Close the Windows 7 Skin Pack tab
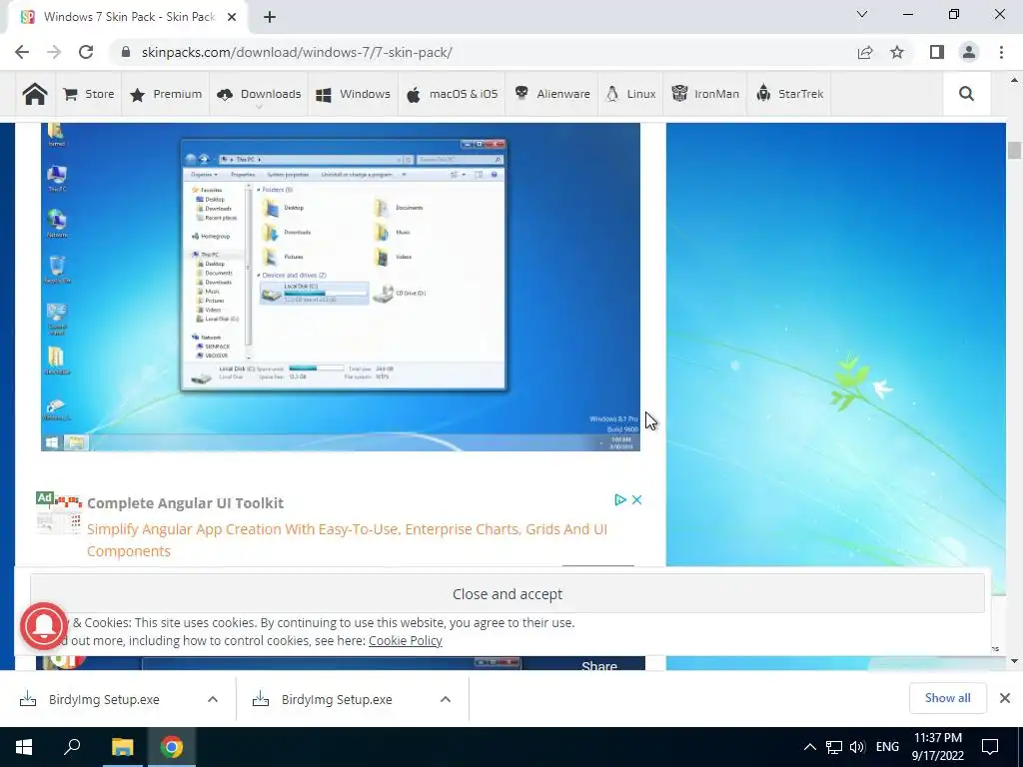The image size is (1023, 767). point(232,17)
